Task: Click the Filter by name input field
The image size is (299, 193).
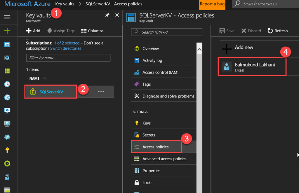Action: click(68, 58)
